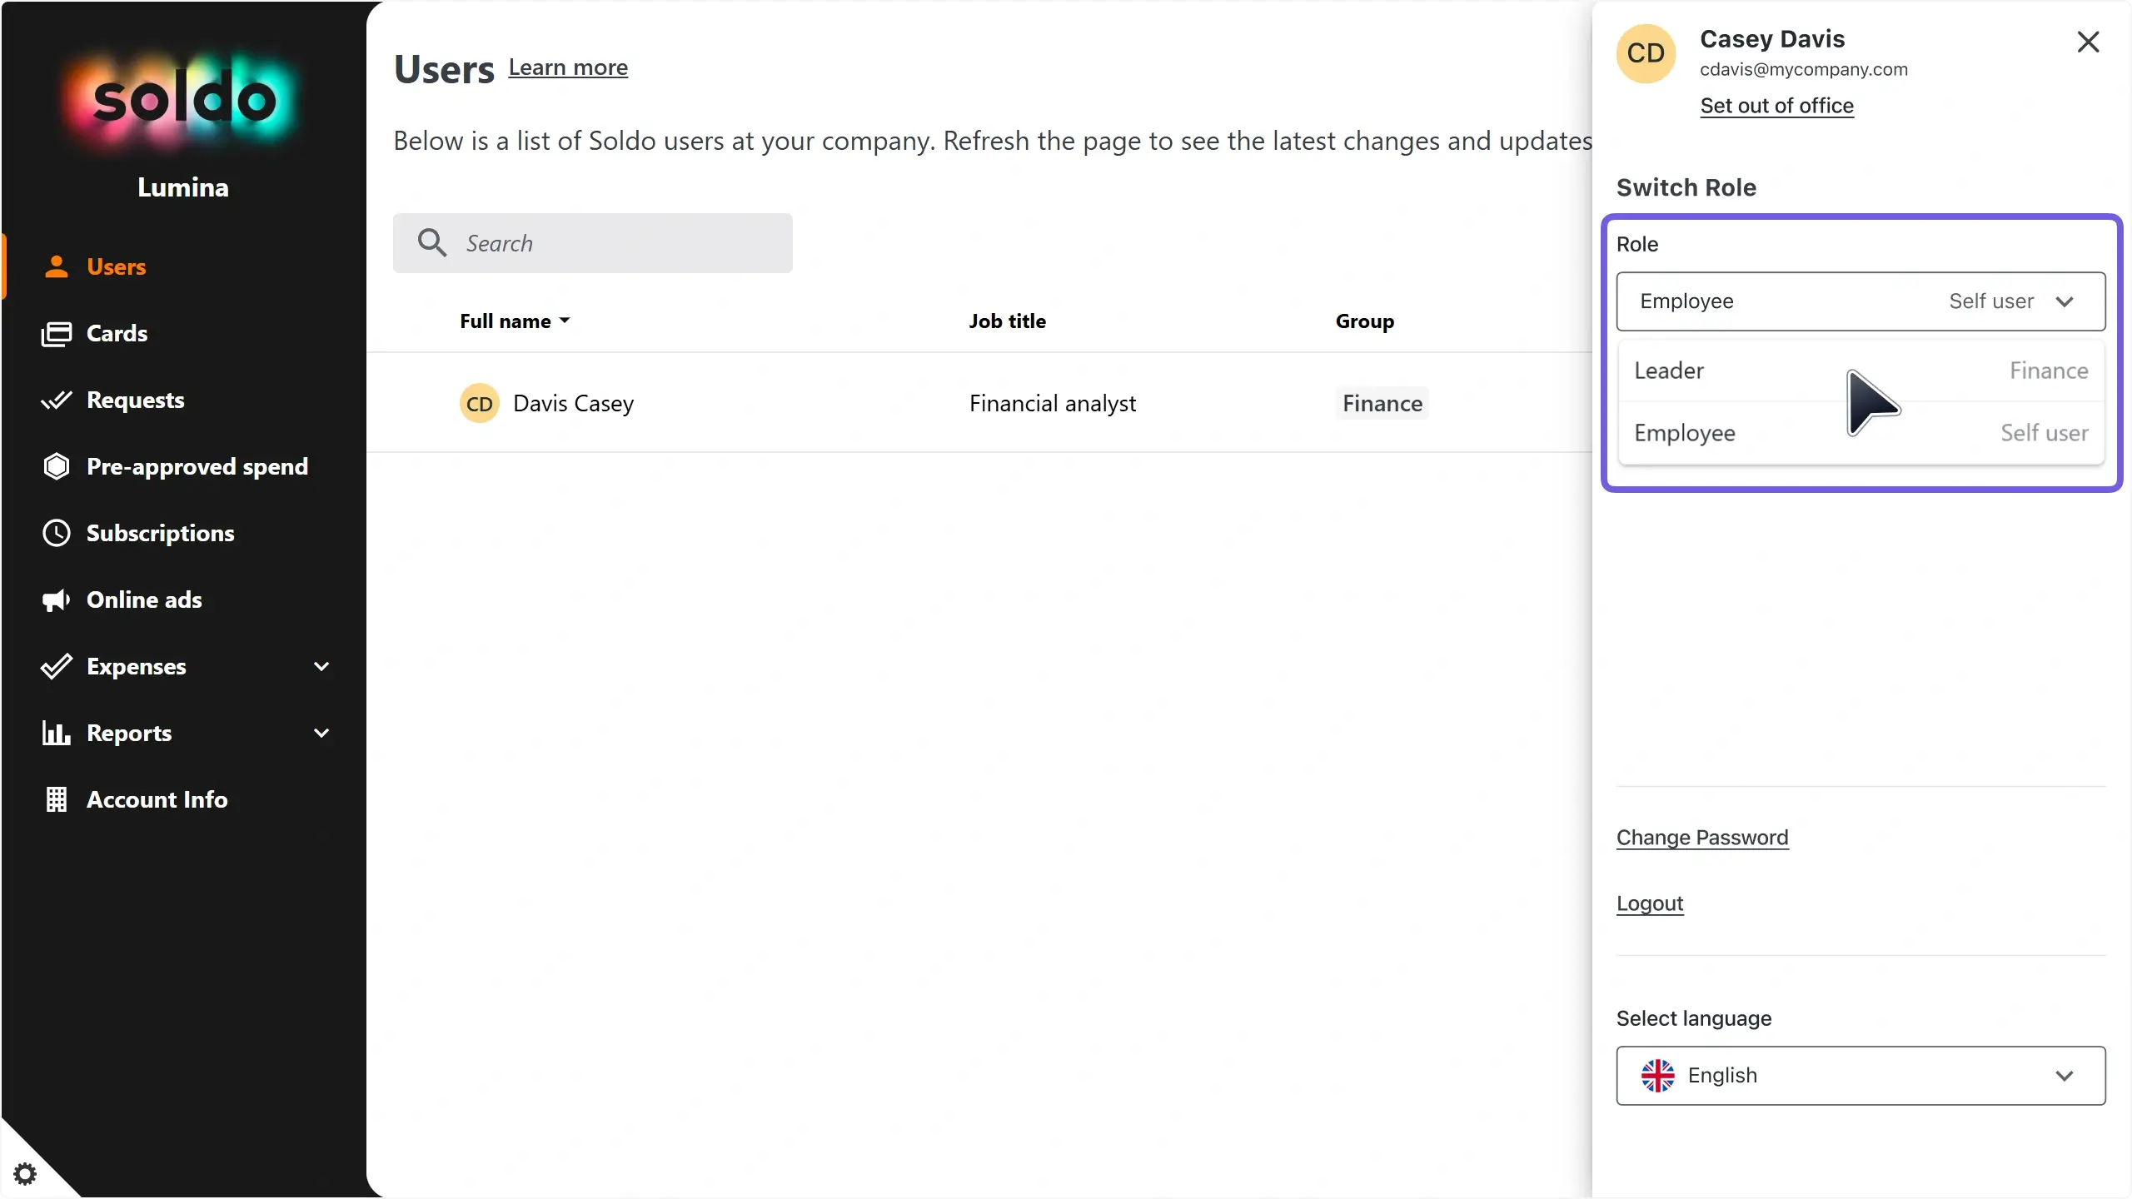Select Online ads from sidebar
The width and height of the screenshot is (2132, 1199).
(183, 599)
